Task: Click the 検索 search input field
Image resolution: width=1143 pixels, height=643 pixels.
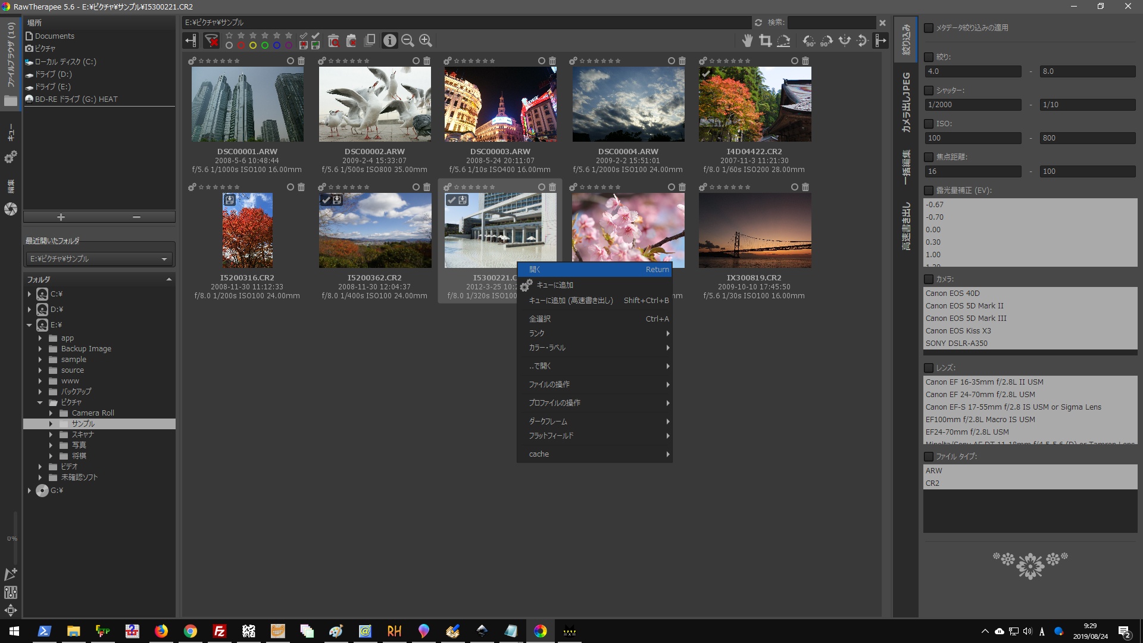Action: [x=832, y=23]
